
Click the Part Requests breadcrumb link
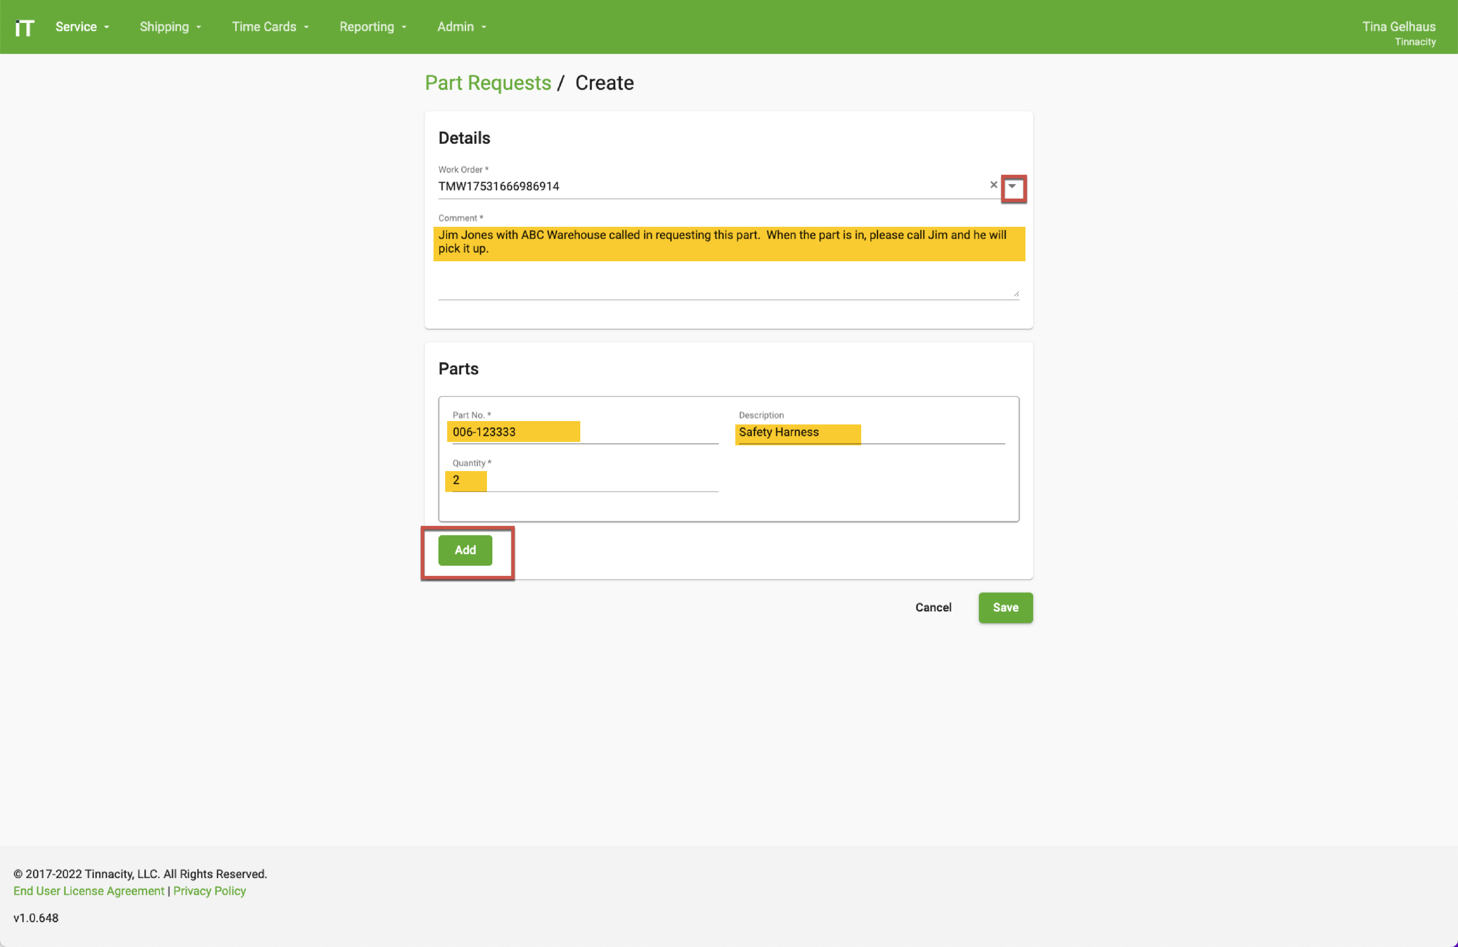(x=487, y=83)
